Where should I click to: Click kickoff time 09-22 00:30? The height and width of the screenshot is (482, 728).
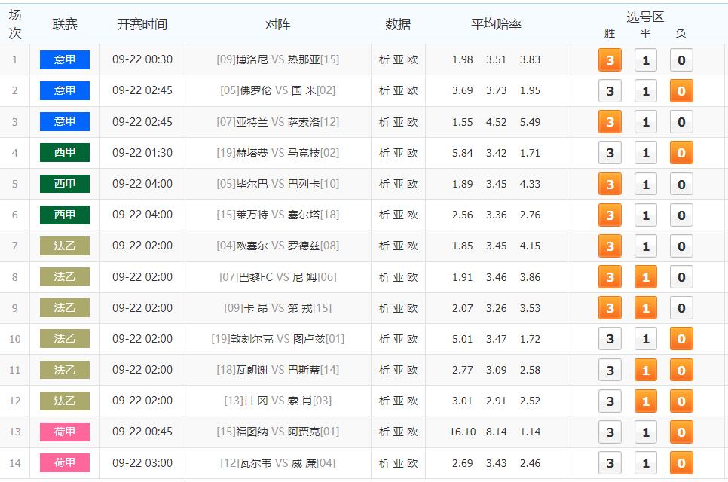tap(142, 59)
